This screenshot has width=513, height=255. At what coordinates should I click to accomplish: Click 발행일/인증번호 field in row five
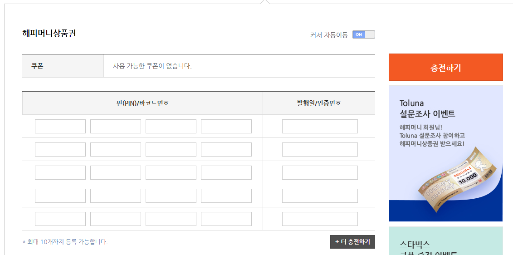click(320, 219)
